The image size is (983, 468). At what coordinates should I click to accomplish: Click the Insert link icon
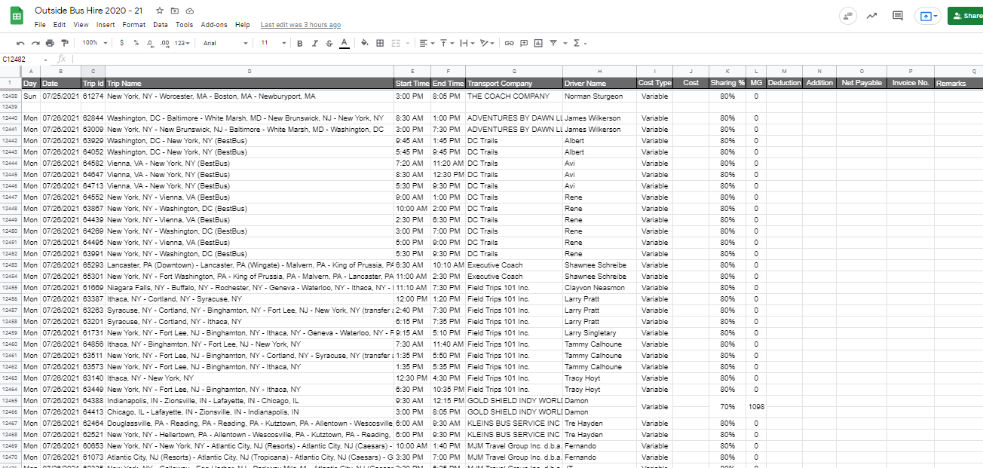point(509,43)
